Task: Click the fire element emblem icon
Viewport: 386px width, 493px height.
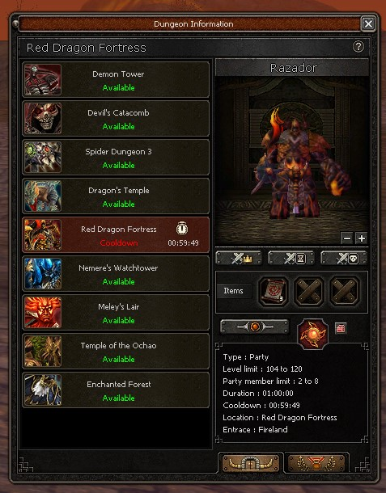Action: tap(312, 334)
